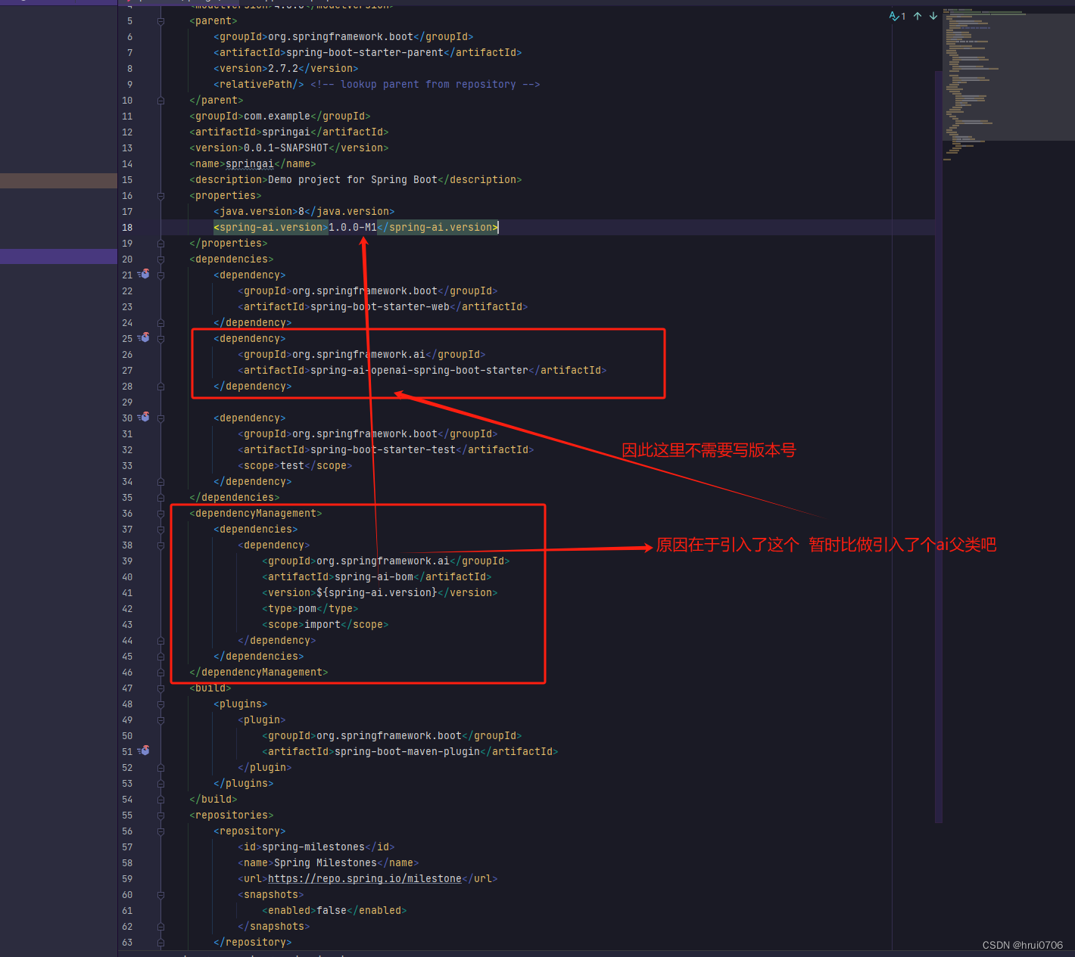Click artifactId spring-boot-starter-web
The height and width of the screenshot is (957, 1075).
click(x=380, y=306)
